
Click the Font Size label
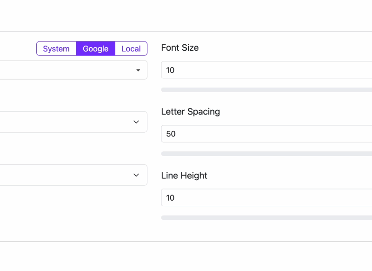click(180, 48)
